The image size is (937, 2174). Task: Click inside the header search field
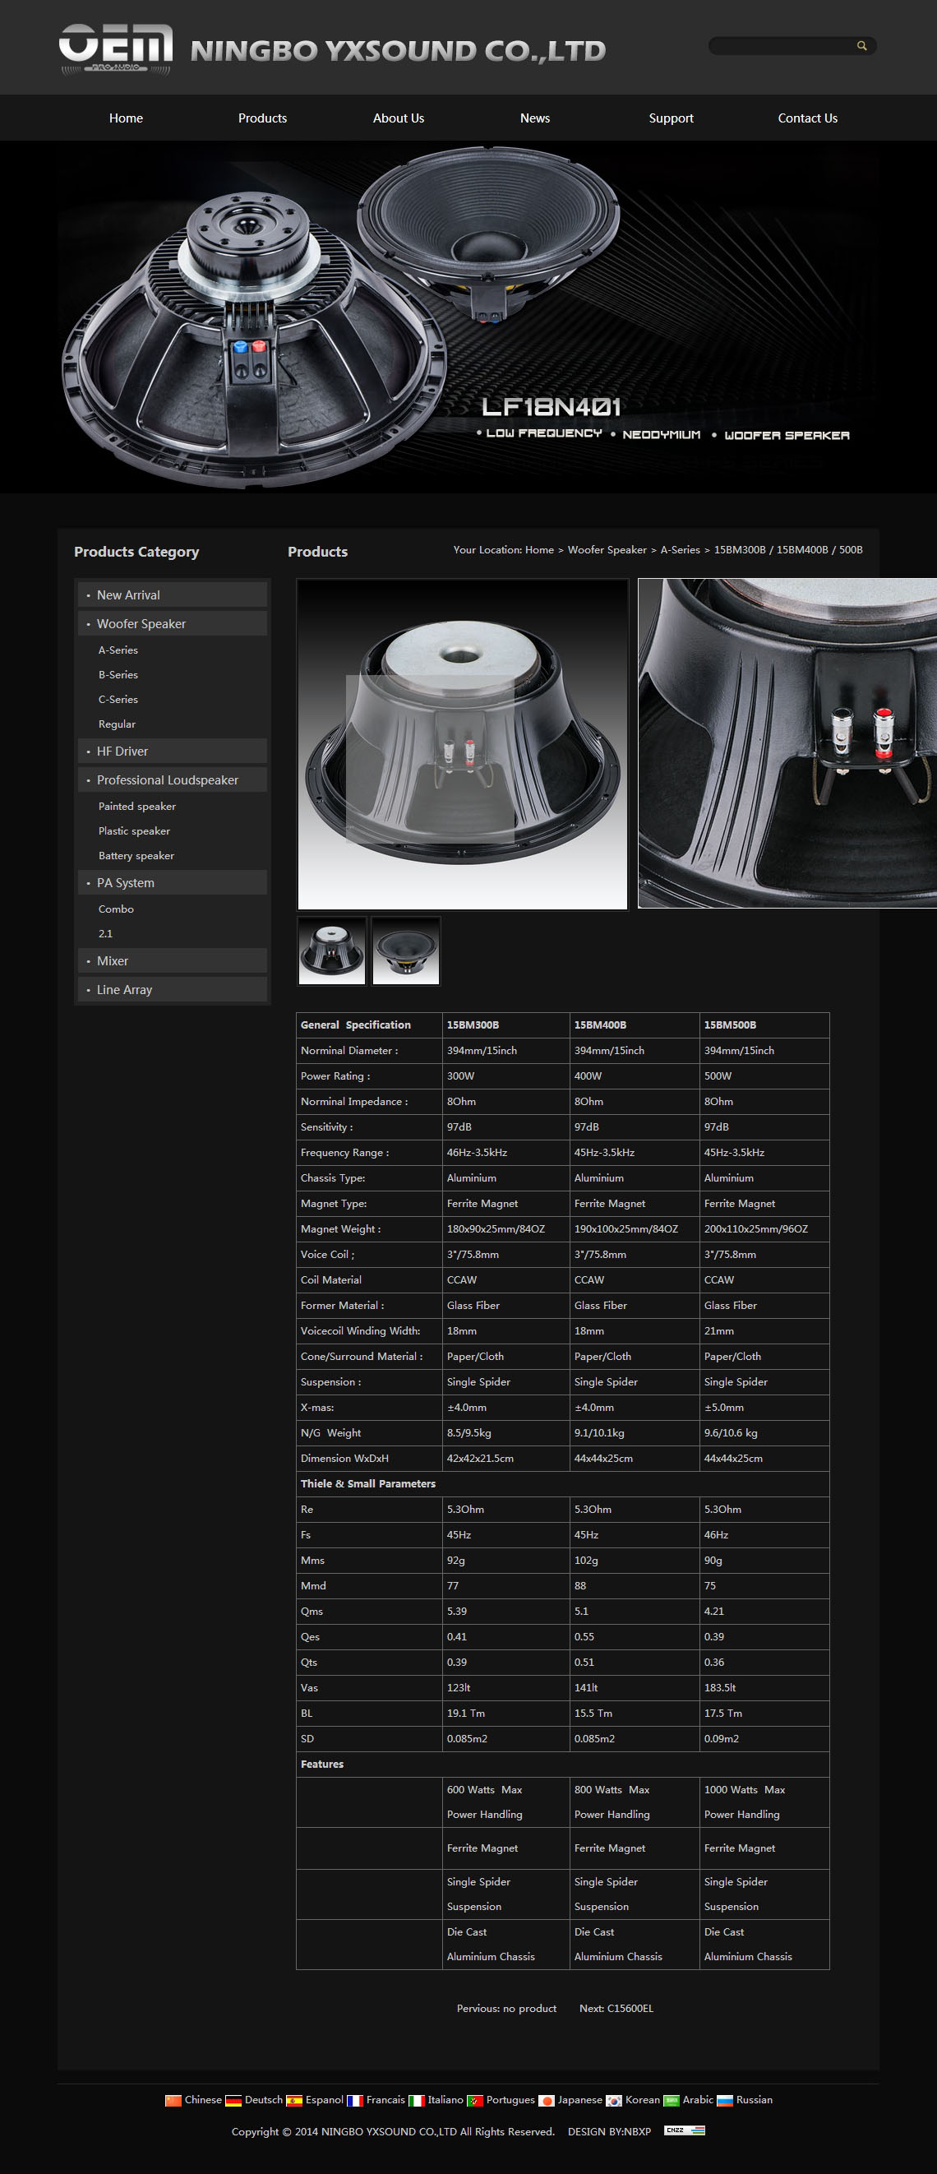781,45
